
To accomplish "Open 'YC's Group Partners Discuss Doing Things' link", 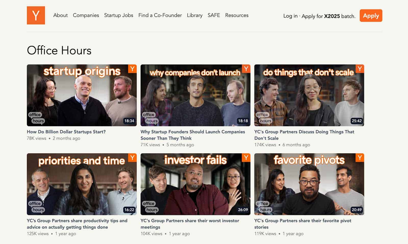I will point(304,135).
